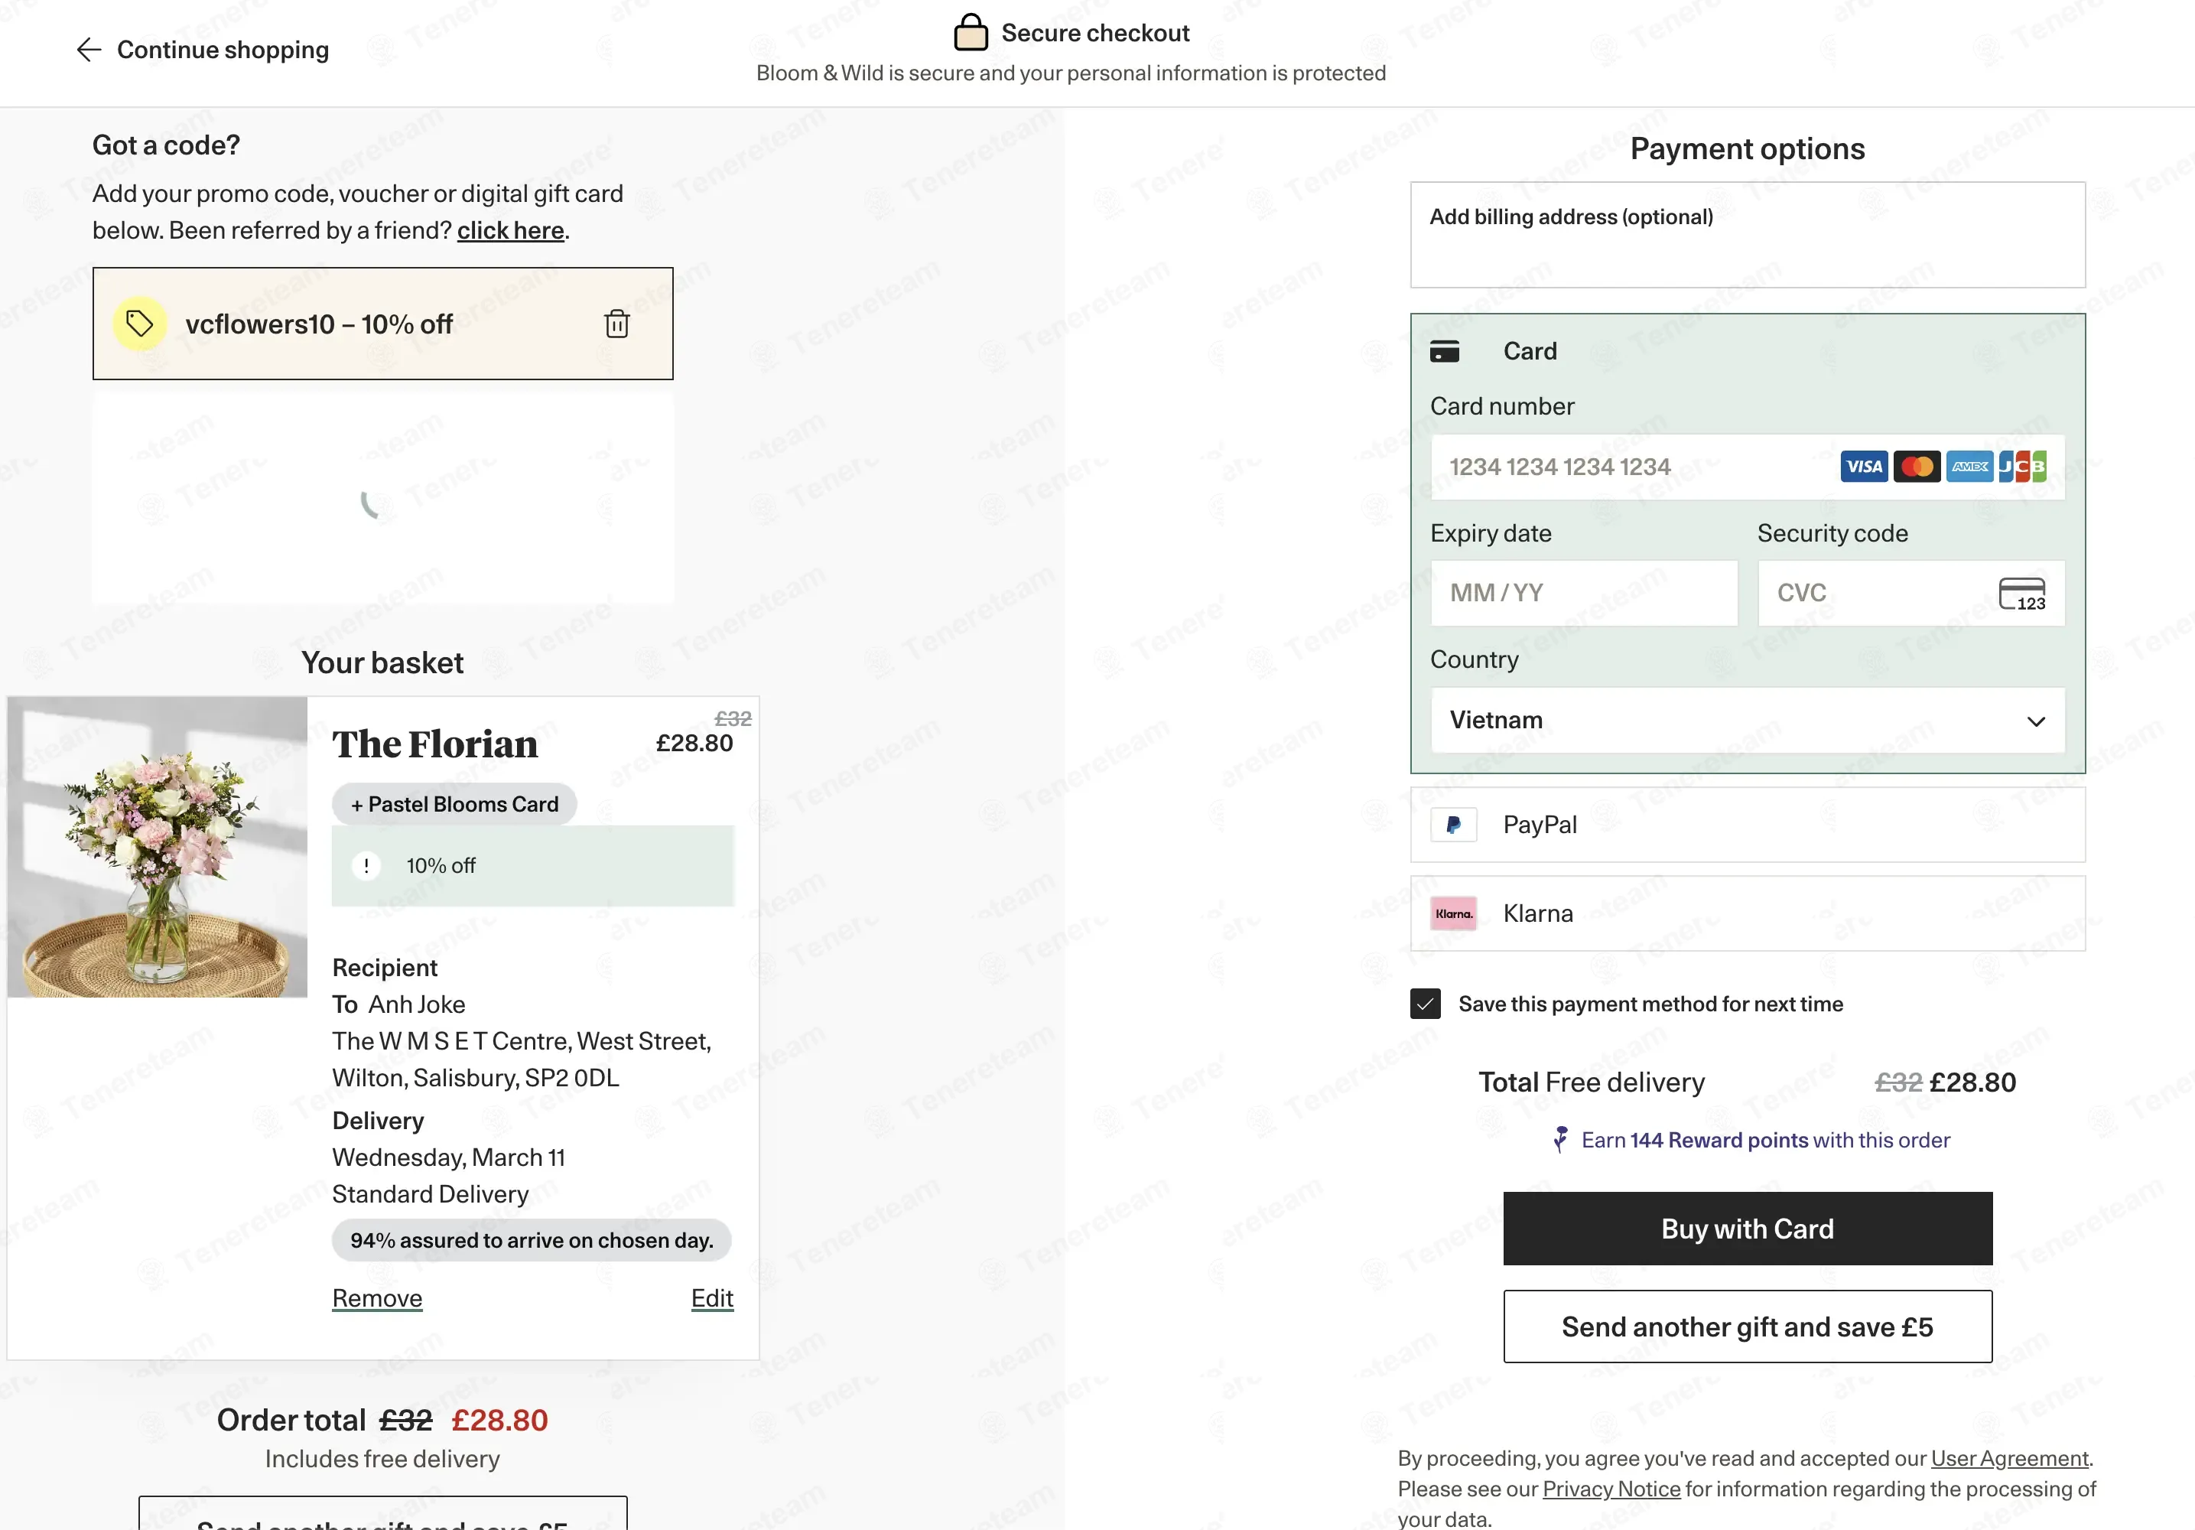Focus the Card number input field
2195x1530 pixels.
tap(1747, 467)
